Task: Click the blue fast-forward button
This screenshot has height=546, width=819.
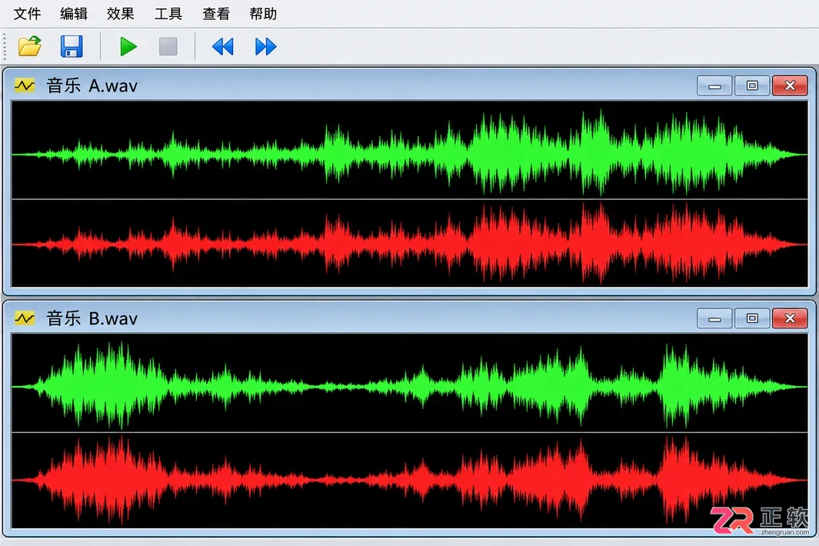Action: pyautogui.click(x=265, y=46)
